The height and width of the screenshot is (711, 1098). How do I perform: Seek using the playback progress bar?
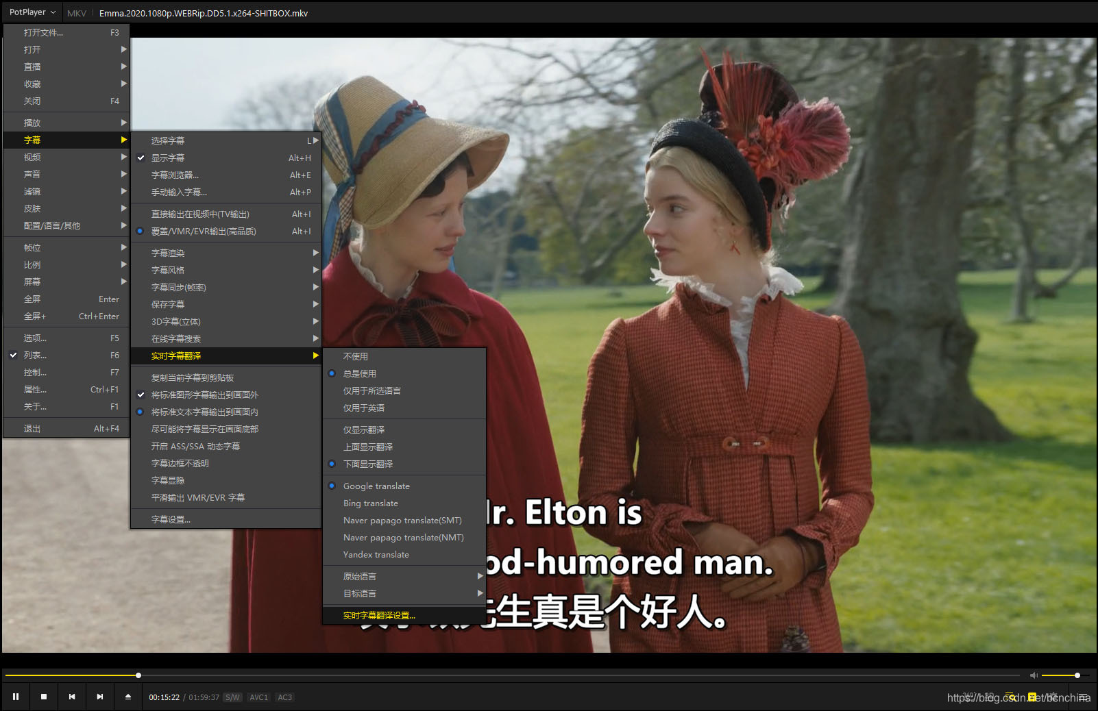click(513, 675)
